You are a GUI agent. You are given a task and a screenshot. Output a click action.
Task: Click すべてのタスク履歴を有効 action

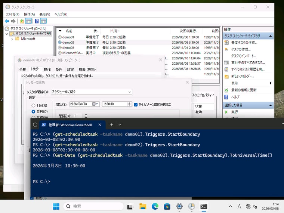248,70
